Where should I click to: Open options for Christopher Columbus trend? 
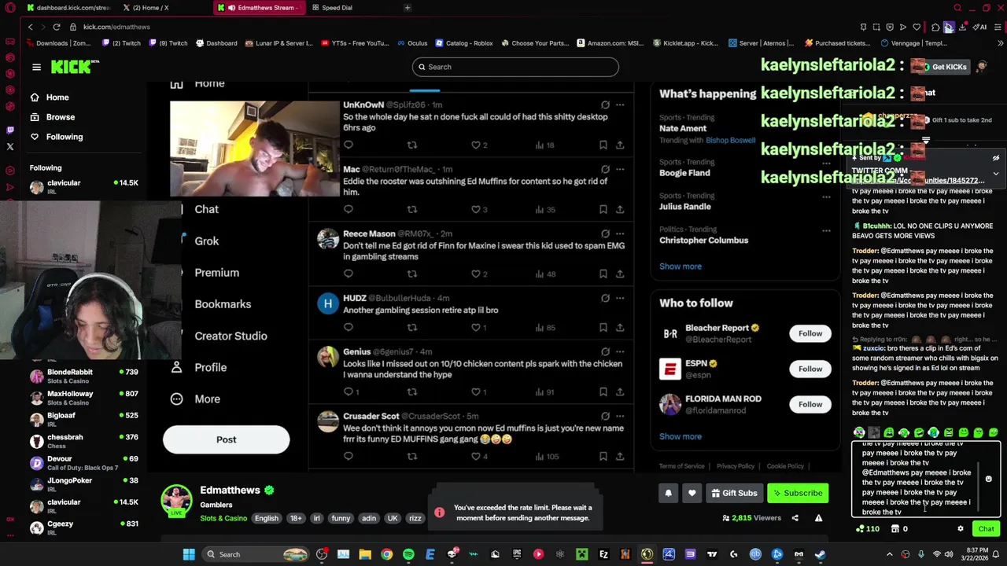(826, 231)
